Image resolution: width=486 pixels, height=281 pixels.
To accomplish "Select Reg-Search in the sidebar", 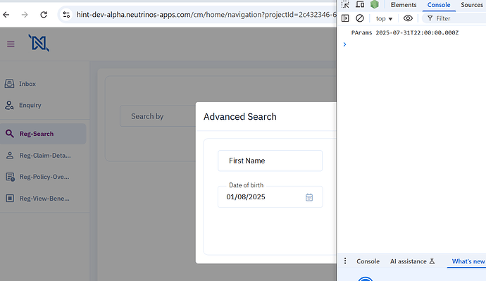I will [43, 134].
